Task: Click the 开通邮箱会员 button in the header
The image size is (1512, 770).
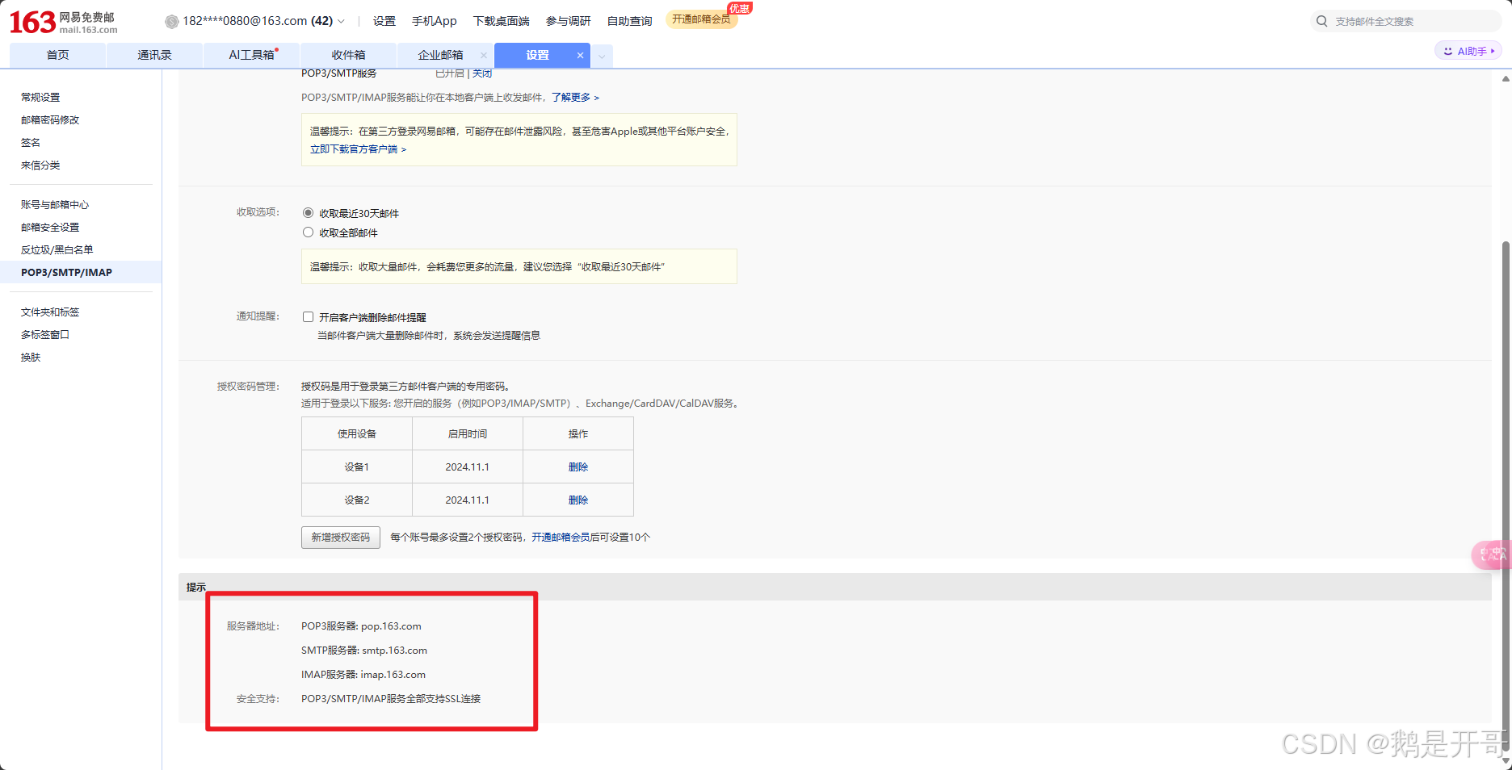Action: (701, 19)
